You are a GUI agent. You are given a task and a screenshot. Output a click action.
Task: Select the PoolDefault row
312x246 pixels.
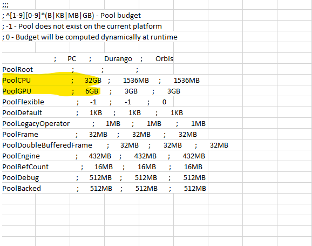pyautogui.click(x=92, y=113)
